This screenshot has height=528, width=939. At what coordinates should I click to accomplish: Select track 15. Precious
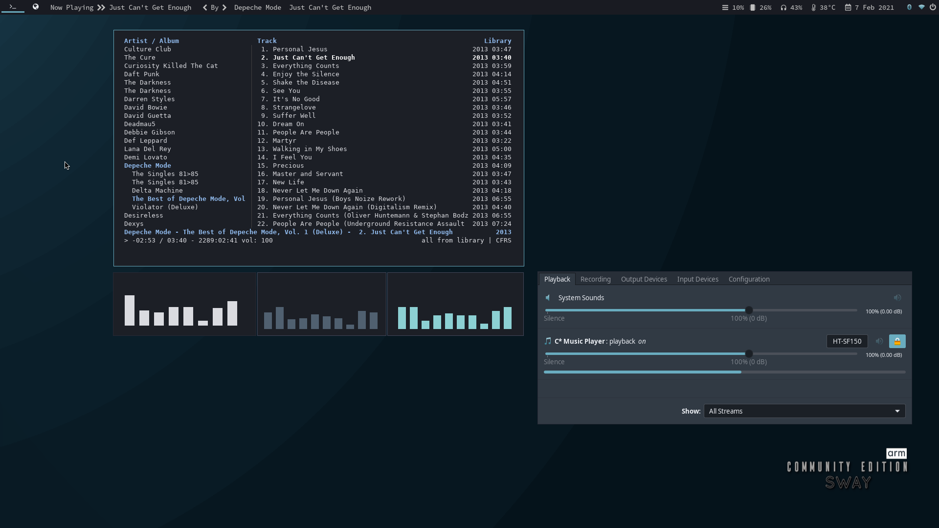click(x=384, y=166)
